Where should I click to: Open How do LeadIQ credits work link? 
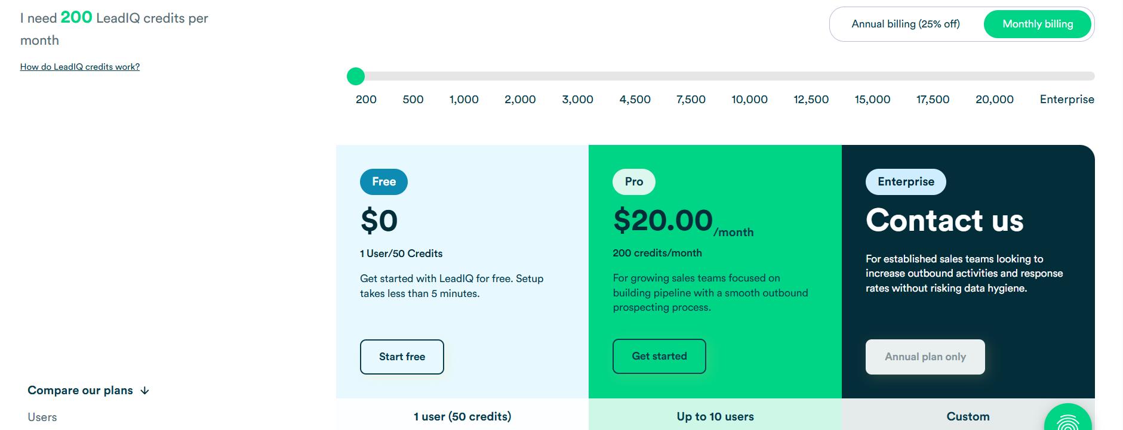tap(79, 66)
